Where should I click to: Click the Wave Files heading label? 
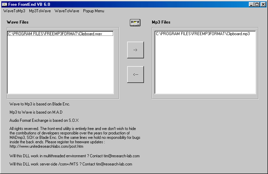18,22
